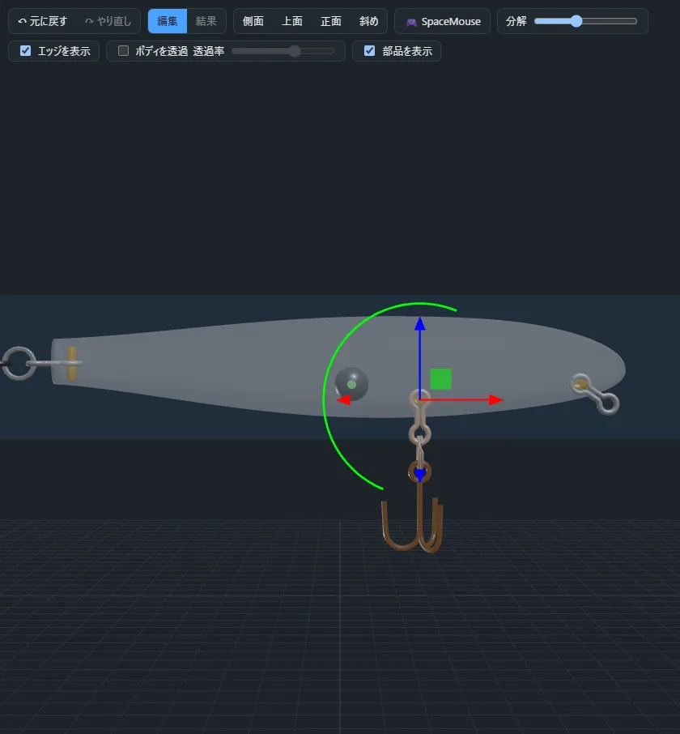
Task: Click the blue downward arrow handle
Action: click(x=420, y=476)
